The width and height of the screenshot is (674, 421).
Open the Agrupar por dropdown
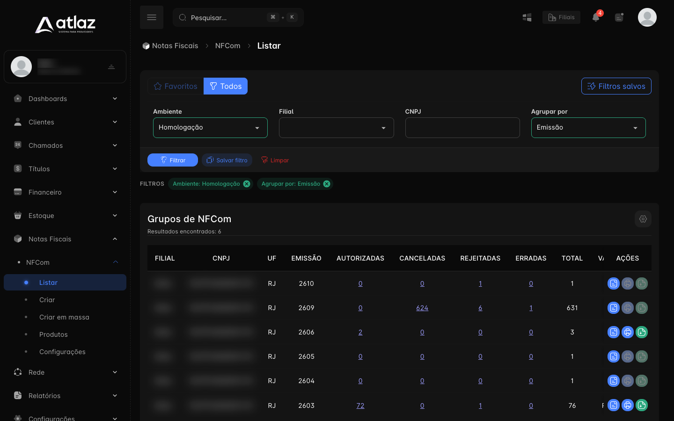point(588,128)
